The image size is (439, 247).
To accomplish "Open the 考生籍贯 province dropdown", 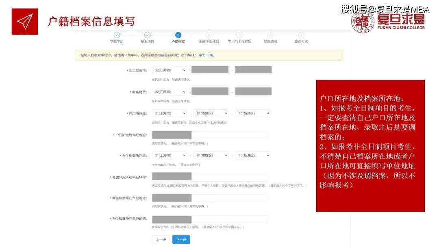I will click(169, 92).
